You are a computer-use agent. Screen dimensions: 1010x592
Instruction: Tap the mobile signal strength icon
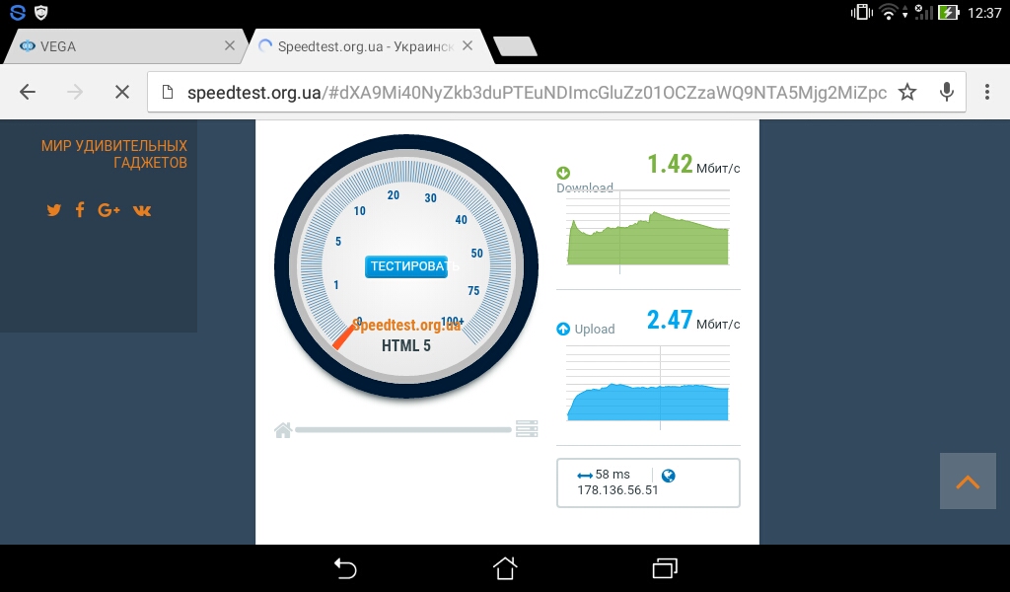coord(923,12)
